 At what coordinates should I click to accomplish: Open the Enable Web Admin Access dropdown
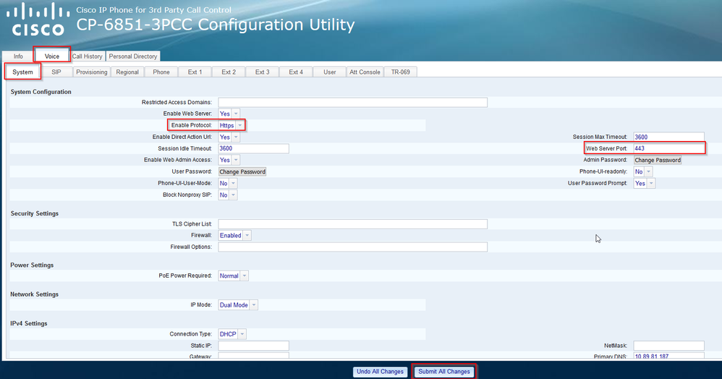coord(229,160)
